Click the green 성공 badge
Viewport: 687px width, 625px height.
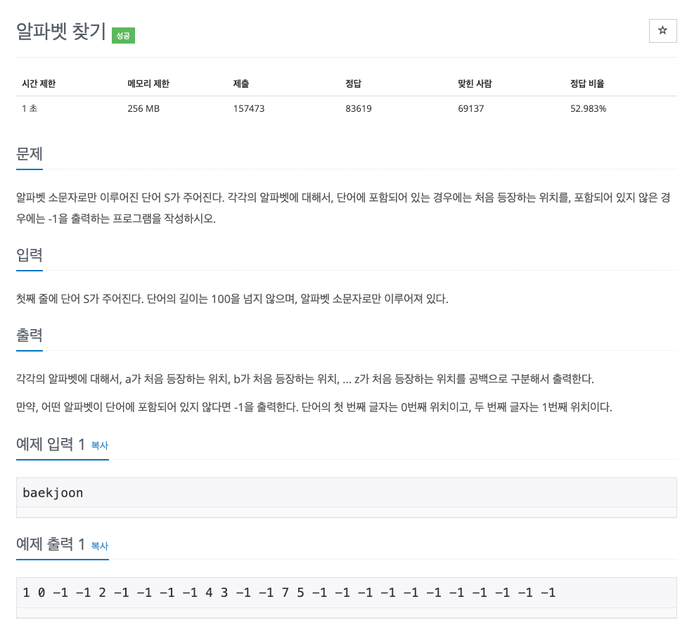[x=123, y=35]
